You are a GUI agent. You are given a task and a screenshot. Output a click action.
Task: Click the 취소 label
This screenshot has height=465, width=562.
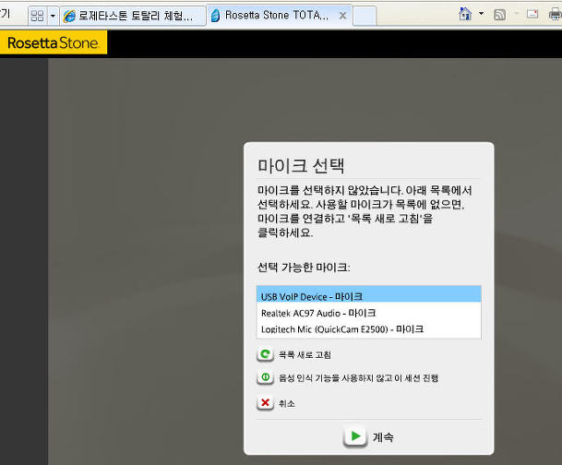click(x=287, y=404)
